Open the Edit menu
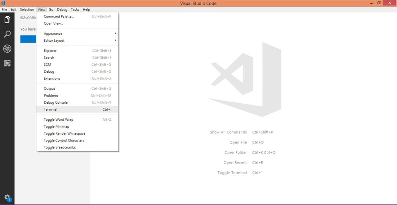The image size is (397, 205). [x=14, y=10]
